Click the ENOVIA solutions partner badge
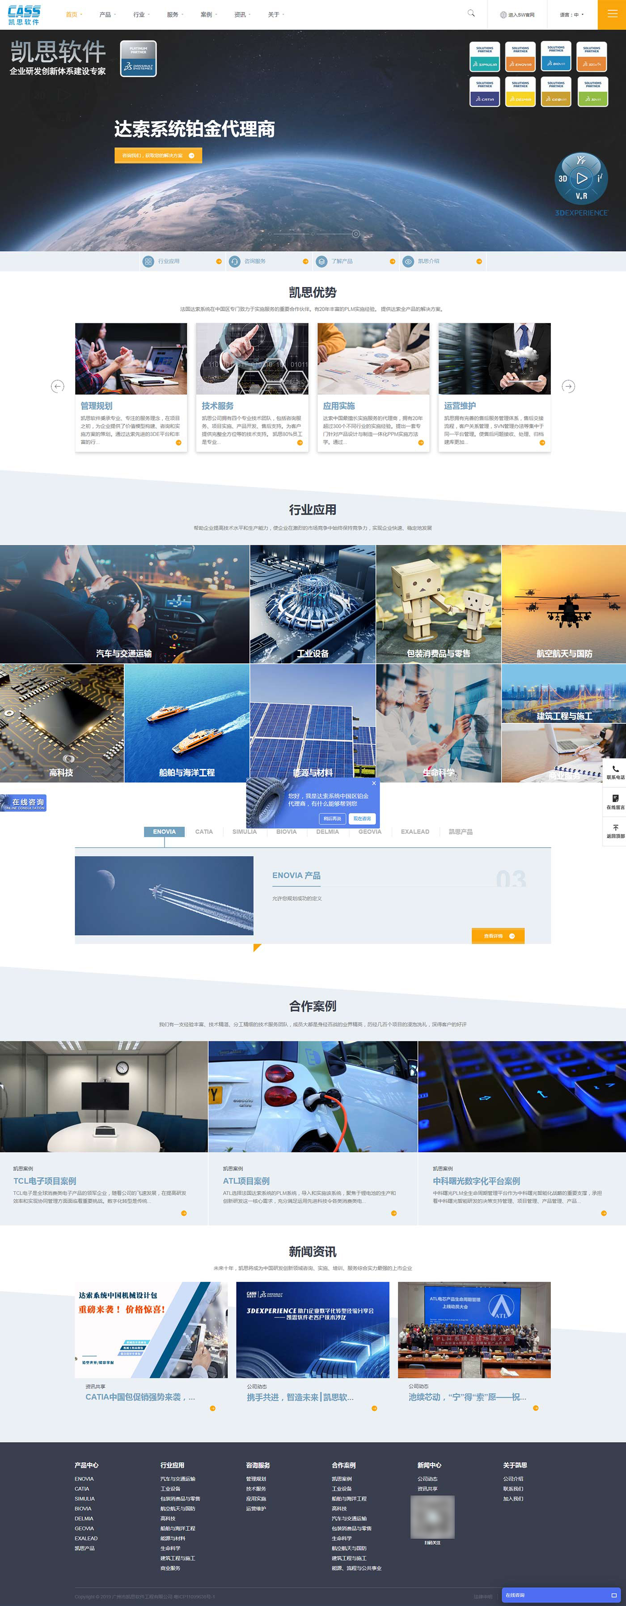Screen dimensions: 626x1606 pyautogui.click(x=520, y=57)
